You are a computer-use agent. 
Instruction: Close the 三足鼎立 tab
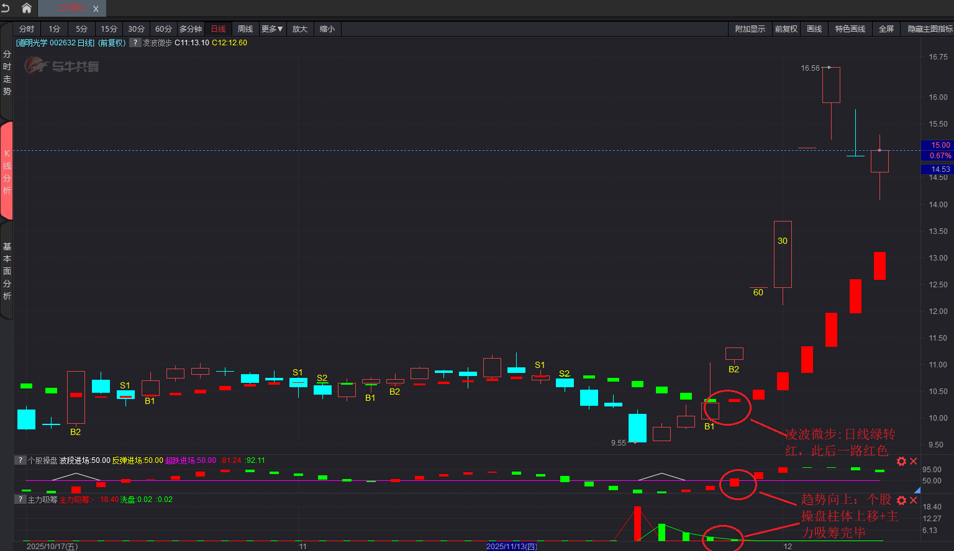tap(96, 9)
